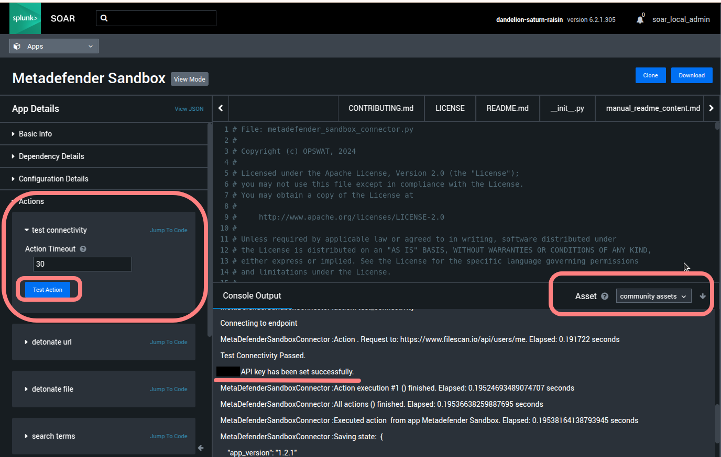Click the Action Timeout input field

pyautogui.click(x=82, y=264)
